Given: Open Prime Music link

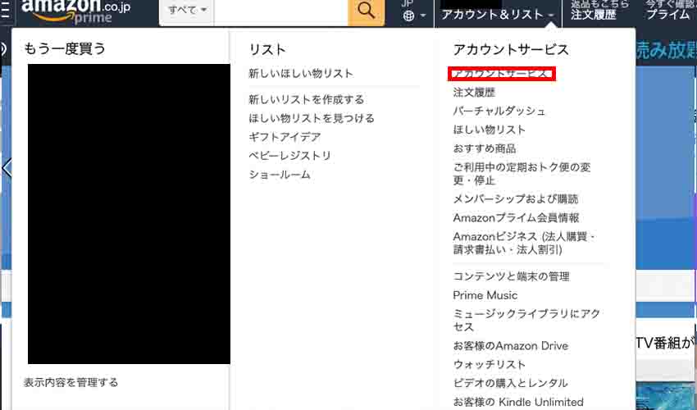Looking at the screenshot, I should pos(485,295).
